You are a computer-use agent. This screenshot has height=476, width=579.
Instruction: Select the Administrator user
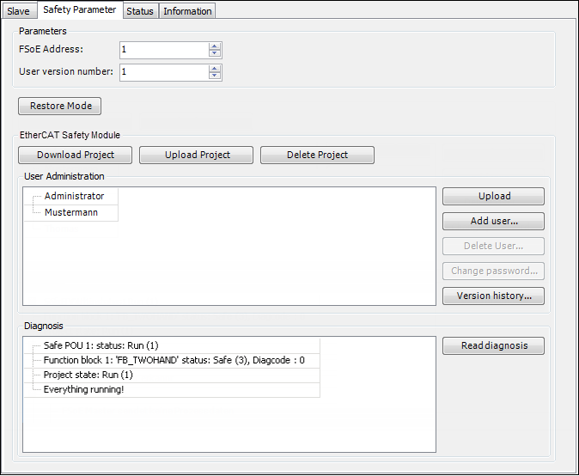click(x=74, y=197)
